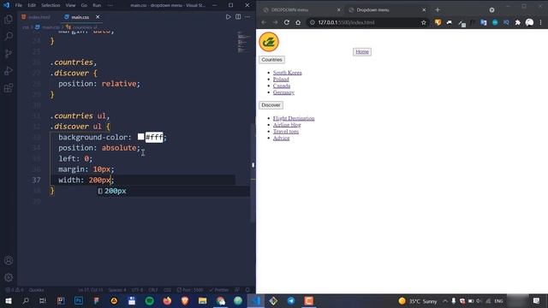Open the weather widget showing 35°C Sunny

(x=418, y=300)
